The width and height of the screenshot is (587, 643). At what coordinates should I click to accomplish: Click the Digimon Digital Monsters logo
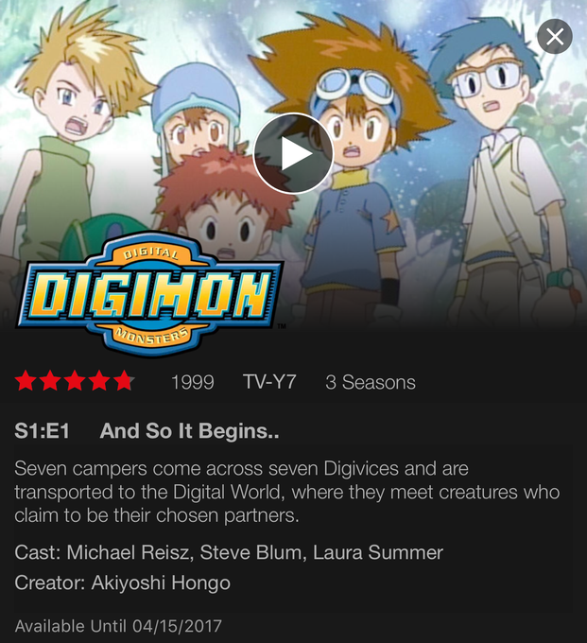(149, 293)
